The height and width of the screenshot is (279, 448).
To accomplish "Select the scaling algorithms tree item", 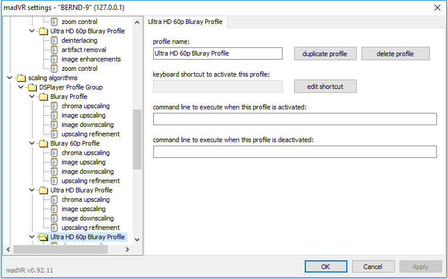I will (53, 78).
